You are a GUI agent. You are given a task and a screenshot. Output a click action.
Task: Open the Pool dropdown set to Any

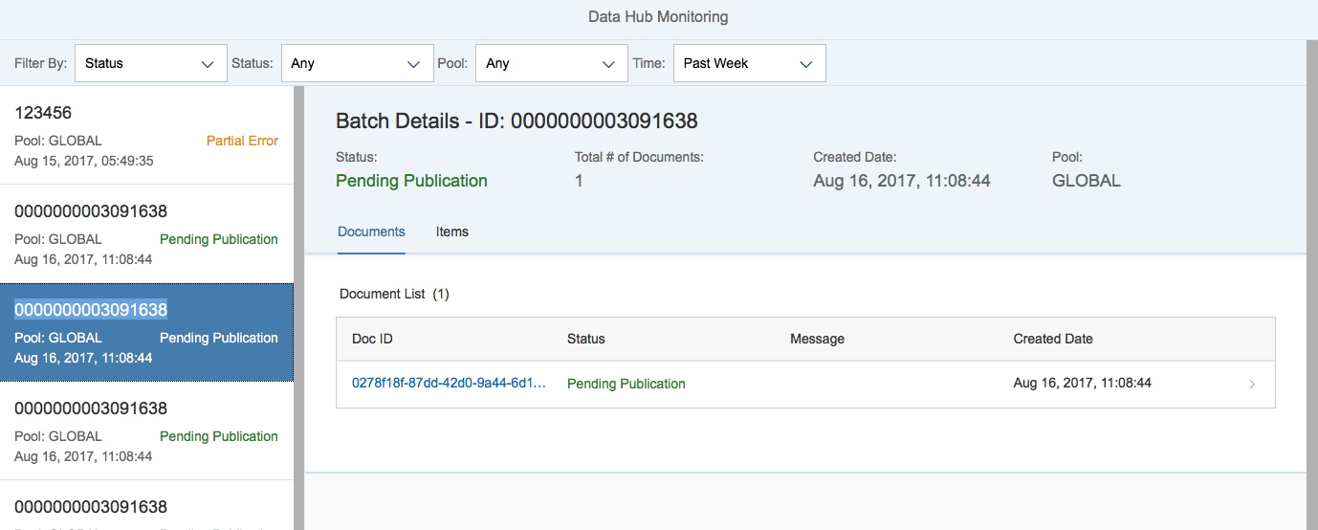point(551,63)
